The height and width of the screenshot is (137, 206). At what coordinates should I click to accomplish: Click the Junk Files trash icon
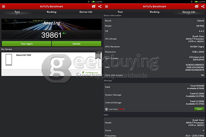click(106, 109)
